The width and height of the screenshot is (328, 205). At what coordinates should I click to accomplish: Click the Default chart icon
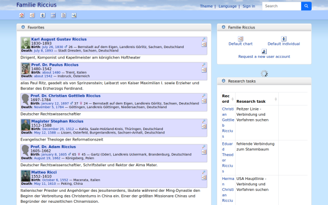pos(241,39)
